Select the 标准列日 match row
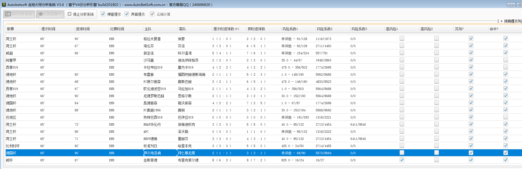The width and height of the screenshot is (522, 169). click(x=150, y=146)
